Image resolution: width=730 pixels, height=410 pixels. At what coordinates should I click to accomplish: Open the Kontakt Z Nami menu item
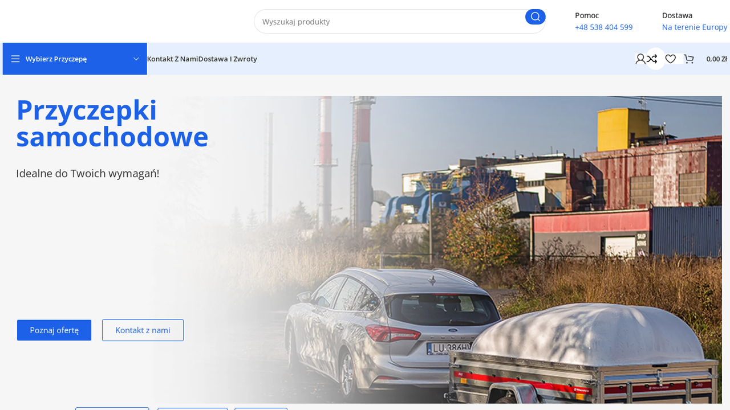click(172, 59)
